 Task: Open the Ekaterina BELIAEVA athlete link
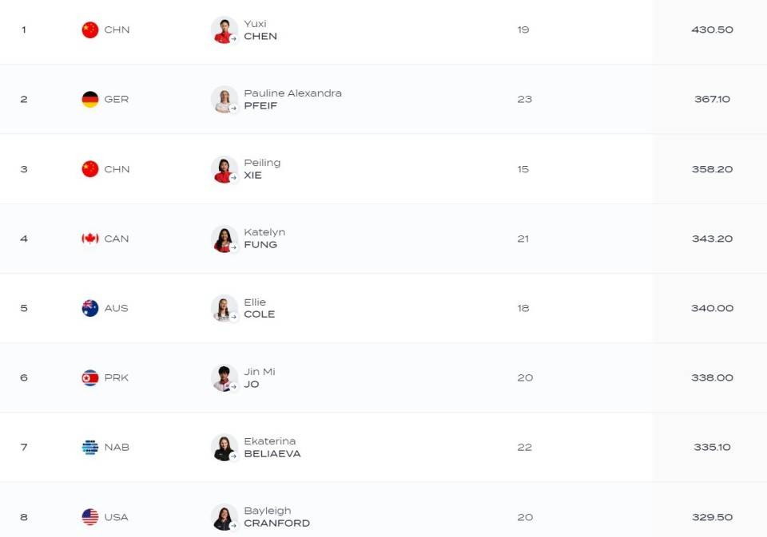(x=272, y=447)
